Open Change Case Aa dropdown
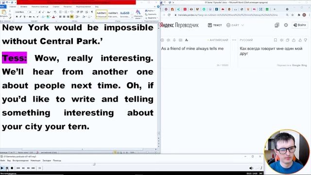 coord(49,12)
